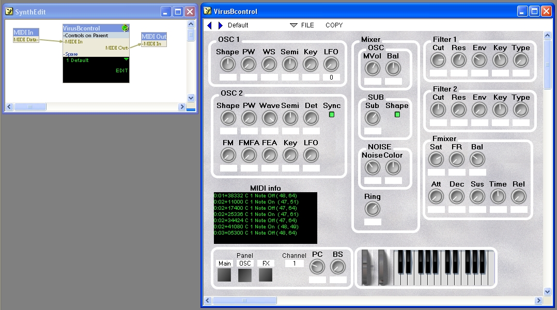Click the SynthEdit vertical scroll down arrow
557x310 pixels.
click(191, 98)
